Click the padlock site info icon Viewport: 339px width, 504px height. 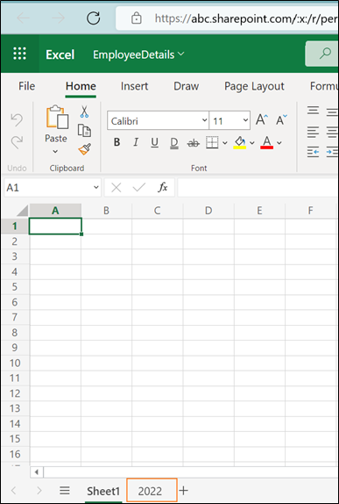(x=137, y=18)
